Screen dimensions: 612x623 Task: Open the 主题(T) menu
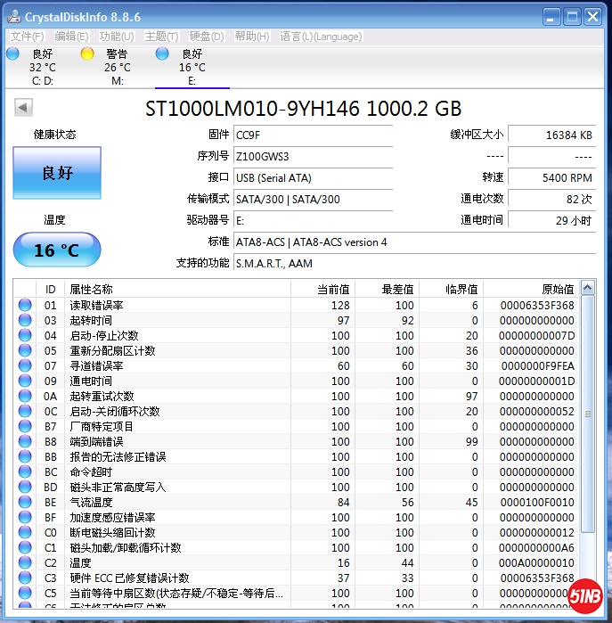161,37
